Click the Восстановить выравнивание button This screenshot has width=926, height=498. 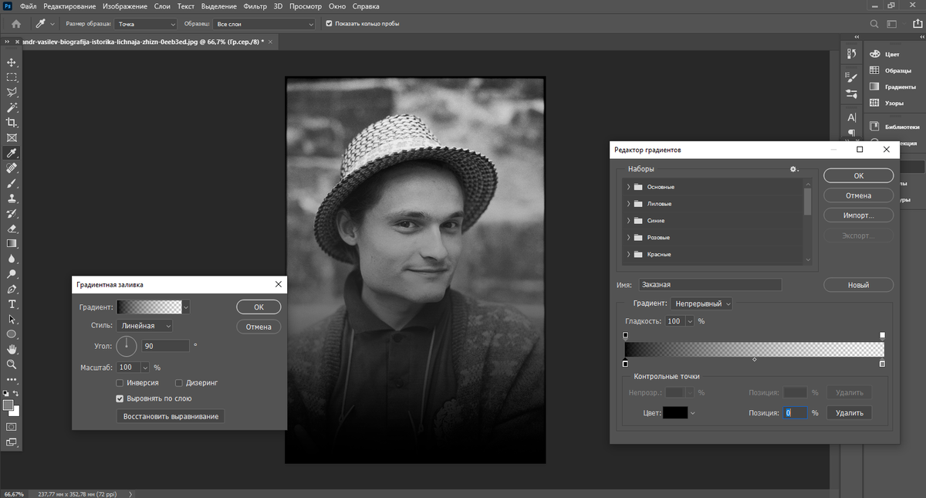tap(171, 417)
